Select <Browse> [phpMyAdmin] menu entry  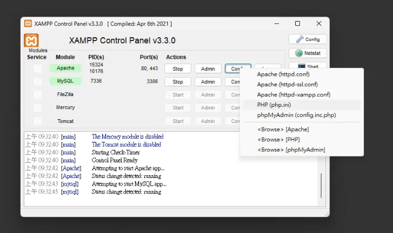(x=302, y=150)
